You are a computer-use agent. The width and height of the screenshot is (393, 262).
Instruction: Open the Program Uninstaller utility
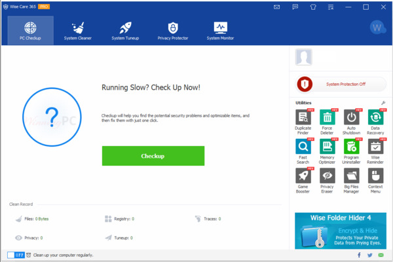(351, 151)
